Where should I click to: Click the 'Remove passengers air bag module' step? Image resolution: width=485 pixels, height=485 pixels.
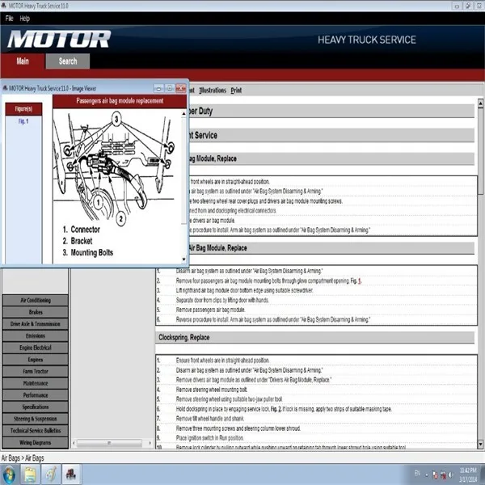[x=210, y=310]
